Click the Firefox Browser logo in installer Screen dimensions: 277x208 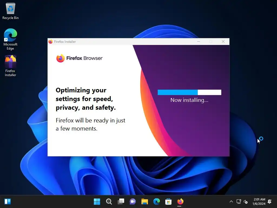click(x=79, y=58)
